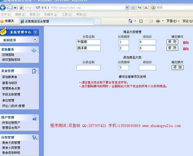The image size is (193, 156).
Task: Click the sort order field for 西洋菜
Action: [124, 48]
